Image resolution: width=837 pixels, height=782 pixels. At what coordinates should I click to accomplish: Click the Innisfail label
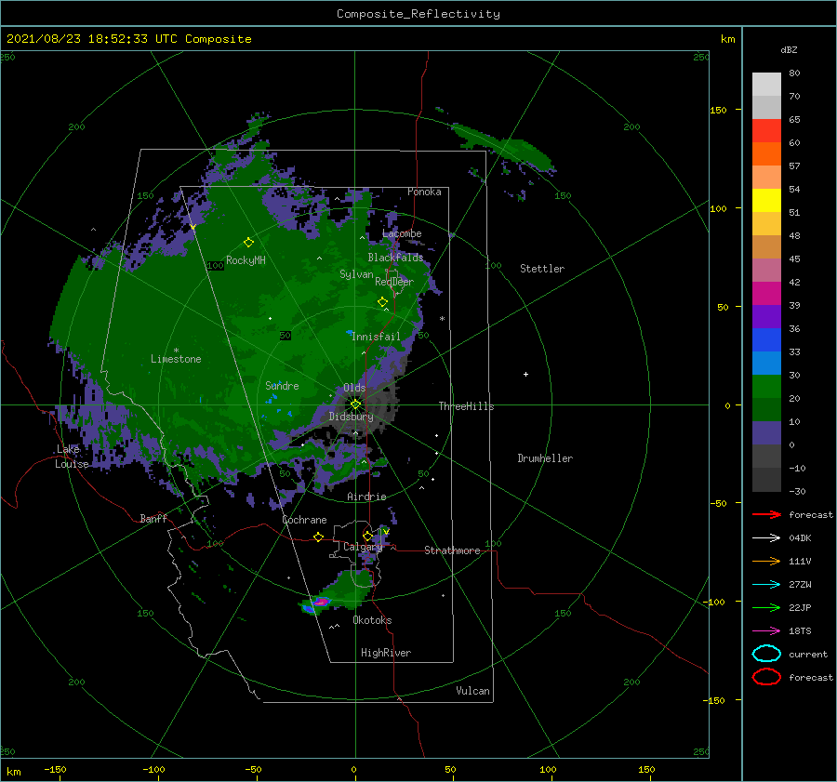[376, 337]
